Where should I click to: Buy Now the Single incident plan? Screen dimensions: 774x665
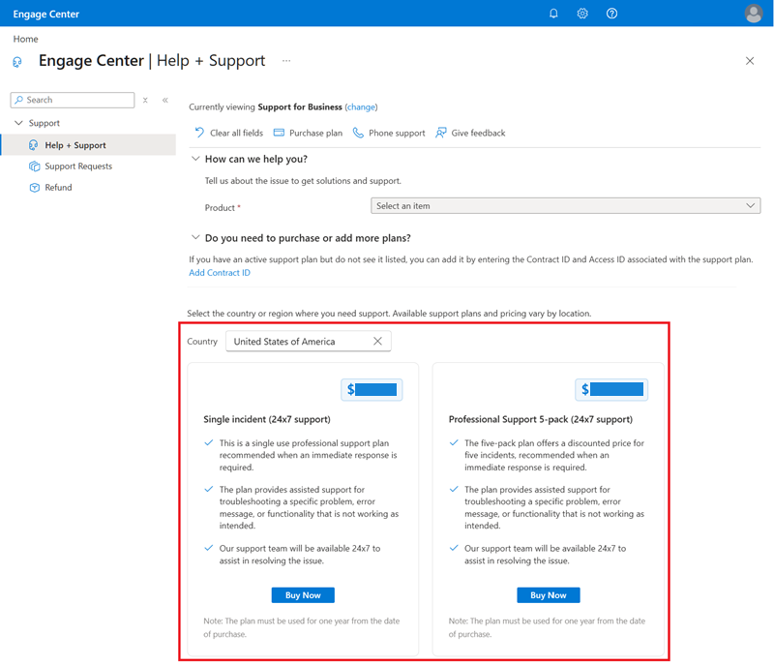(x=303, y=595)
